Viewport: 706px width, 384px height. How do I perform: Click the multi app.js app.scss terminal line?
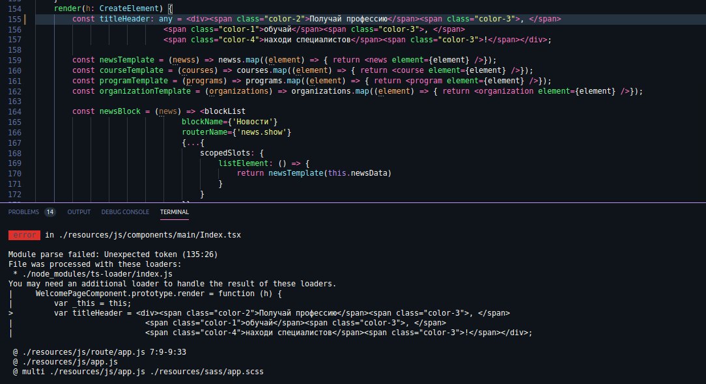pyautogui.click(x=138, y=372)
